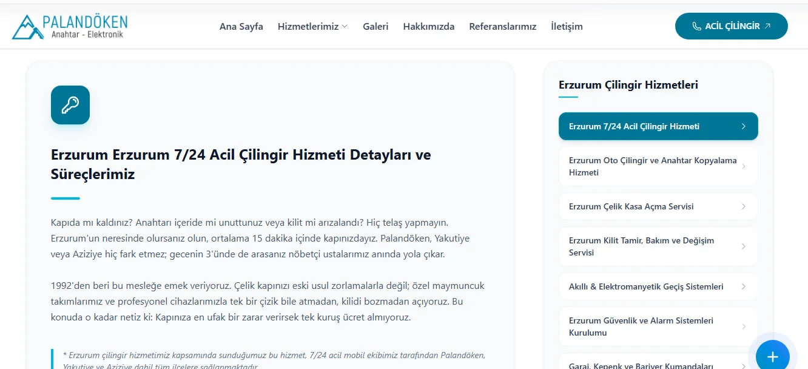Select Referanslarımız menu item
The width and height of the screenshot is (808, 369).
(503, 27)
